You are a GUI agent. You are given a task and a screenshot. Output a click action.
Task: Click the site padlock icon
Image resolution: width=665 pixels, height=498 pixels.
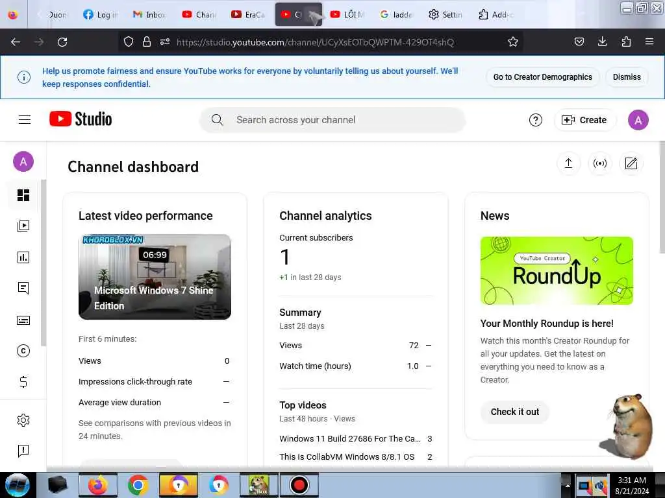click(147, 42)
